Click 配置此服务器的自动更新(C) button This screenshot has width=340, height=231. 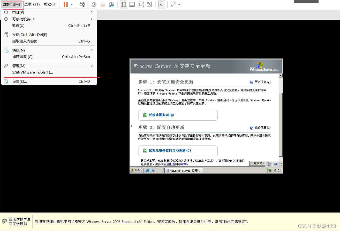tap(178, 151)
